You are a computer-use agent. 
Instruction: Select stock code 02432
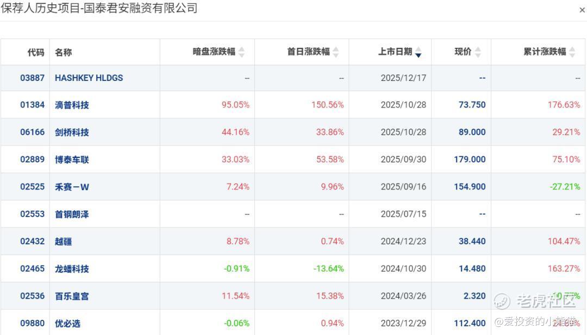32,241
